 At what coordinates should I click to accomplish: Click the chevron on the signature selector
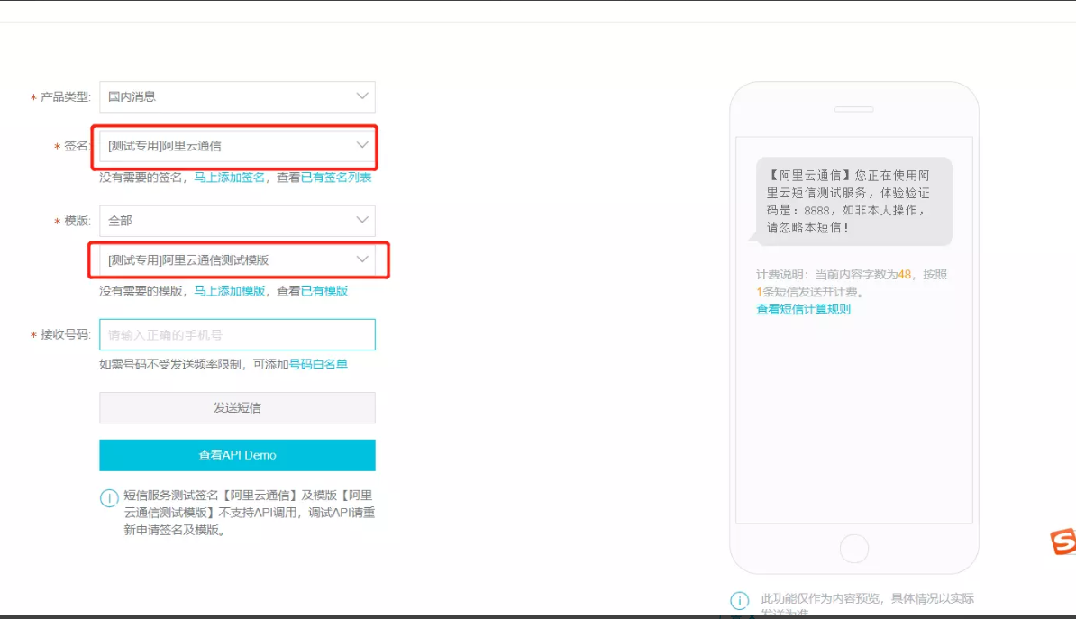click(x=361, y=145)
